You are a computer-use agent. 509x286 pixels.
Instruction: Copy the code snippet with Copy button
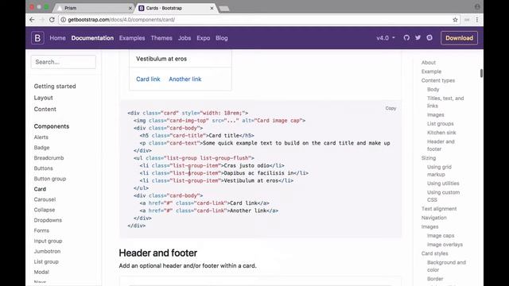pos(390,108)
